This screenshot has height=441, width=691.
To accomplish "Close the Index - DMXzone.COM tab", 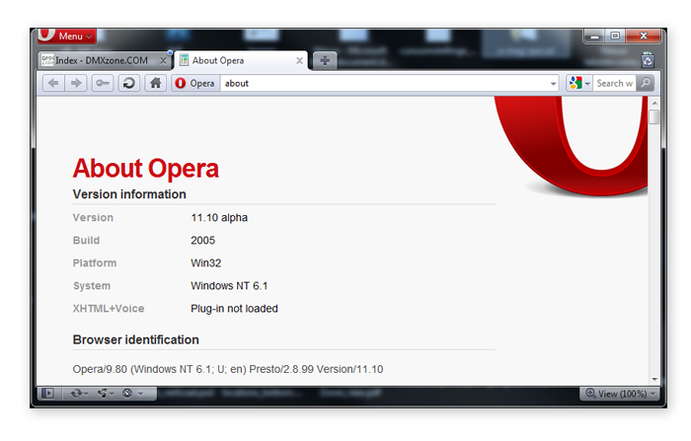I will (x=163, y=61).
